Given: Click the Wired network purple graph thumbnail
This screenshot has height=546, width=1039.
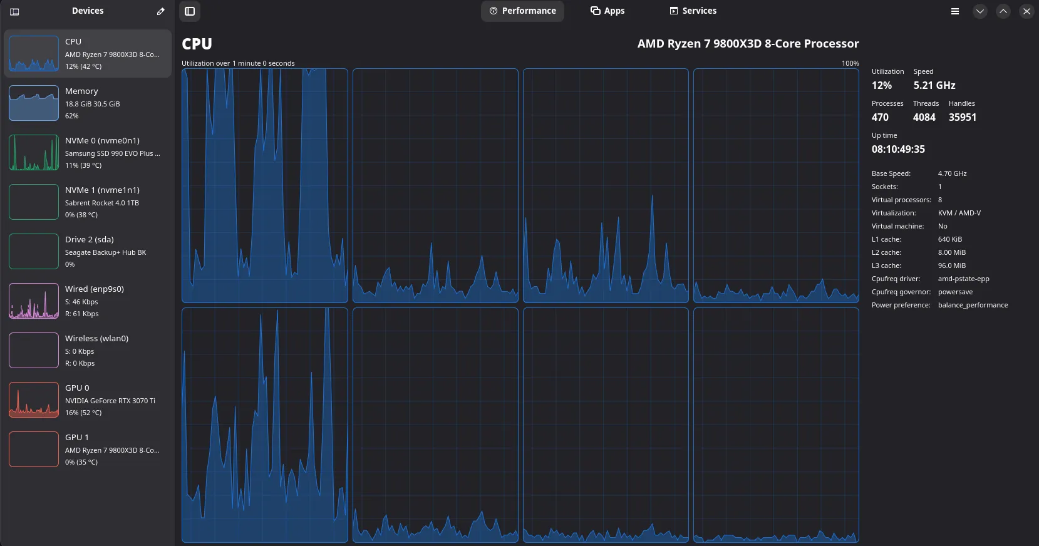Looking at the screenshot, I should coord(34,301).
